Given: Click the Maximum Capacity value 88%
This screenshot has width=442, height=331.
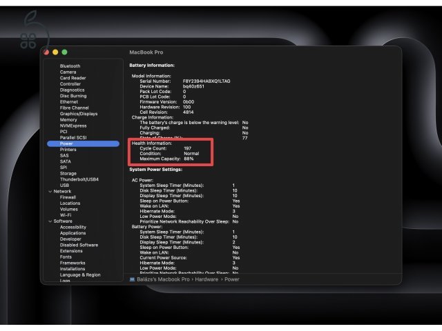Looking at the screenshot, I should [x=189, y=159].
